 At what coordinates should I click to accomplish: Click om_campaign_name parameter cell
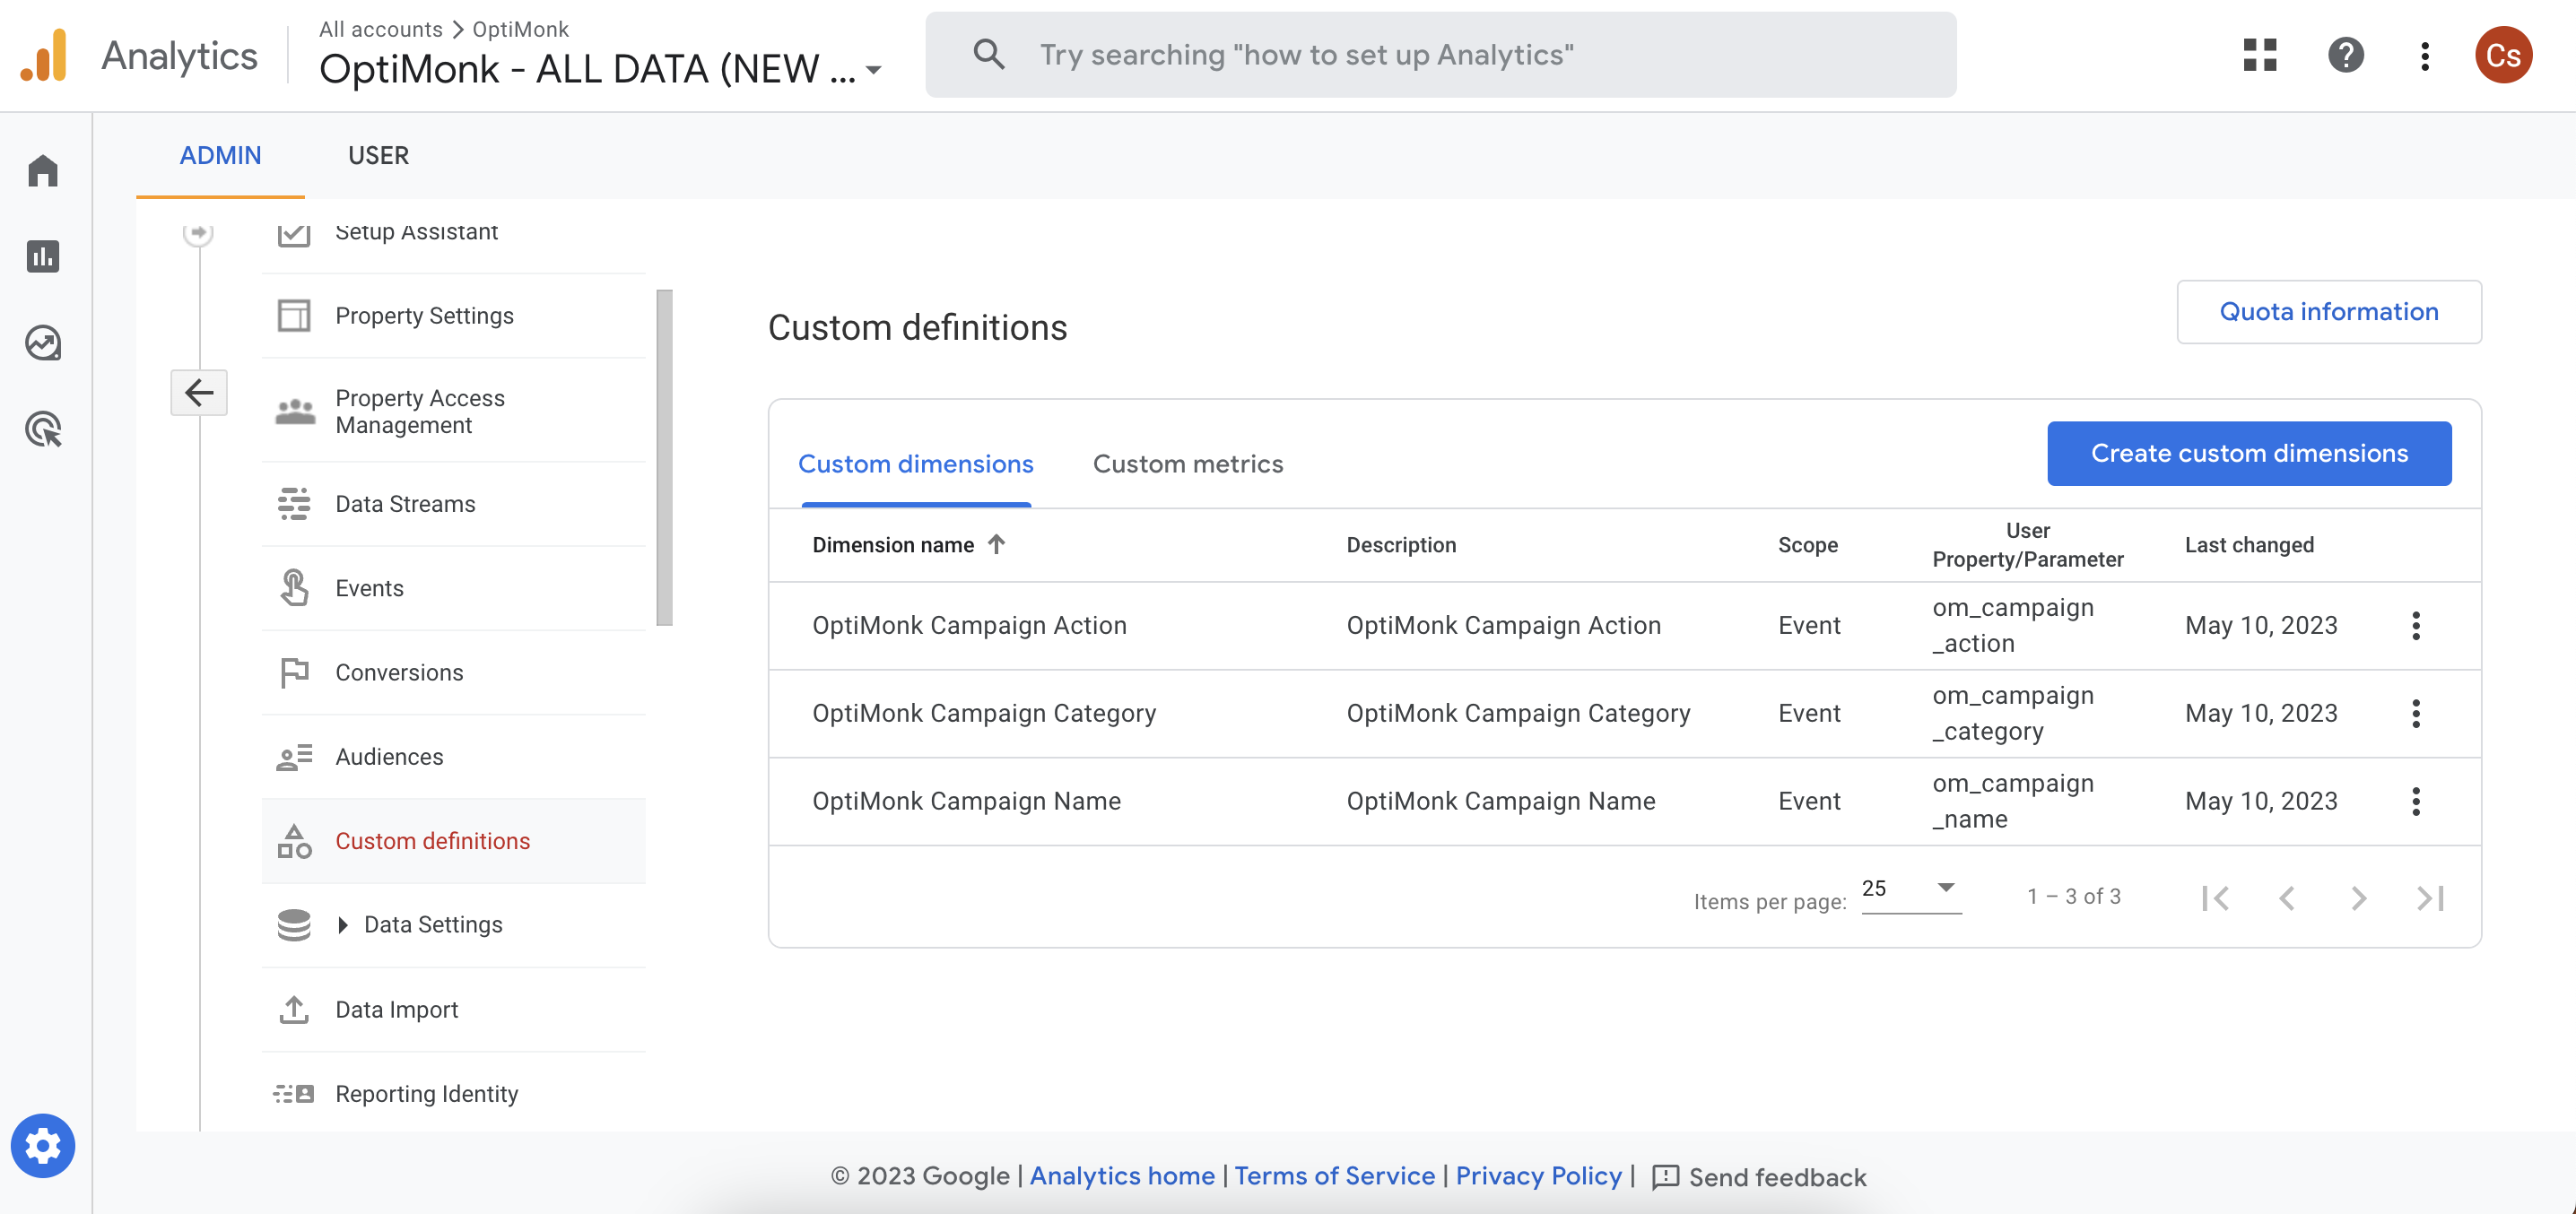pyautogui.click(x=2012, y=802)
